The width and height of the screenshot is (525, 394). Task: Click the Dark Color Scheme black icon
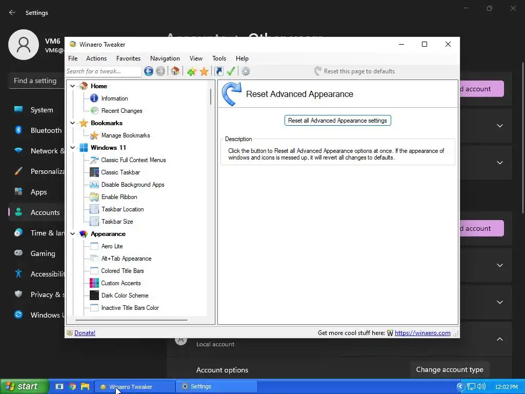point(94,295)
